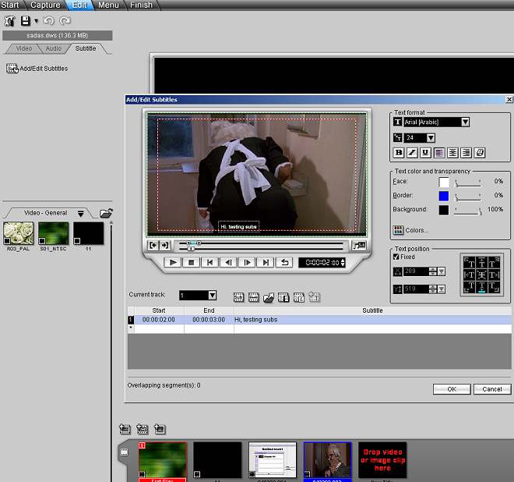This screenshot has height=482, width=514.
Task: Open the Current track dropdown
Action: coord(212,295)
